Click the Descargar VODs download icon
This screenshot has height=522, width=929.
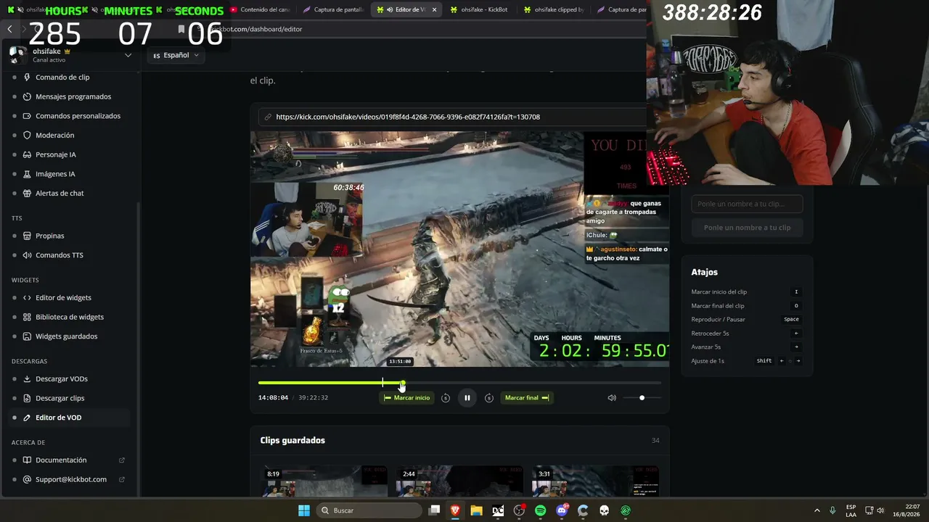[27, 378]
